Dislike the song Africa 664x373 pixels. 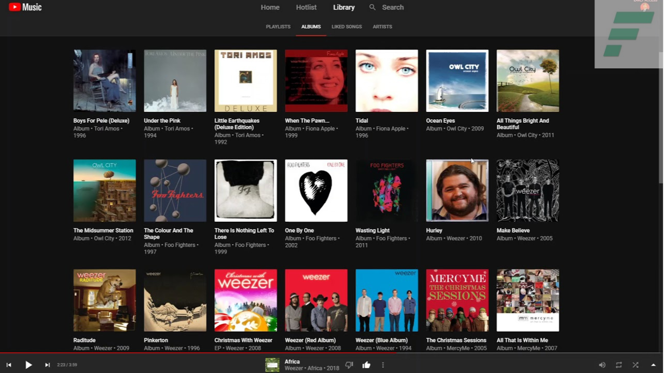[349, 365]
